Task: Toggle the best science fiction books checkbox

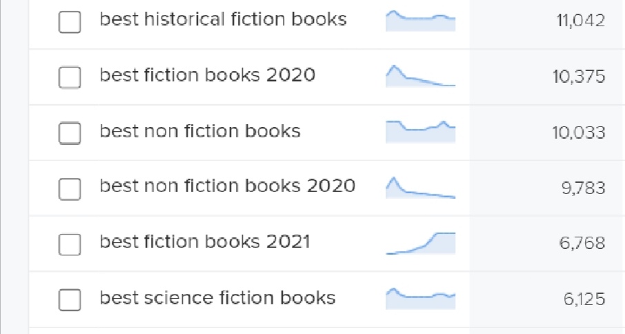Action: click(x=70, y=299)
